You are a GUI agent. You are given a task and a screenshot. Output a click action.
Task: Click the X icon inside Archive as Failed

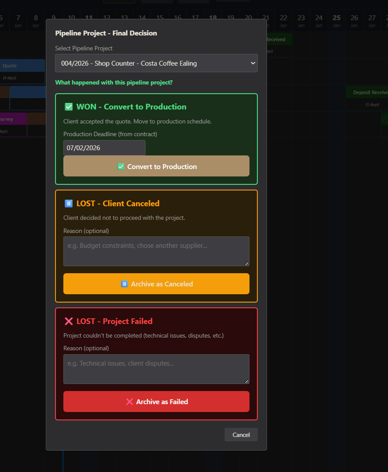click(x=129, y=402)
